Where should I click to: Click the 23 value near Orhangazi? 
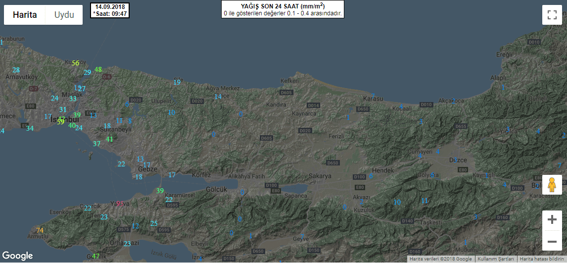(x=127, y=244)
